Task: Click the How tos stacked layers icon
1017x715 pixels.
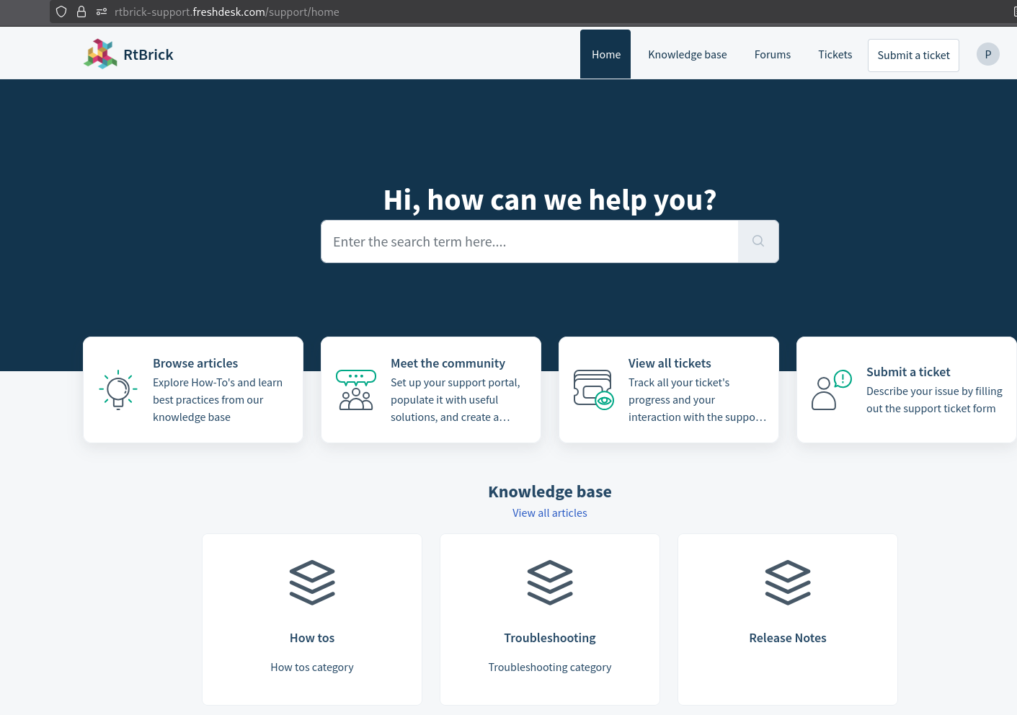Action: click(x=312, y=582)
